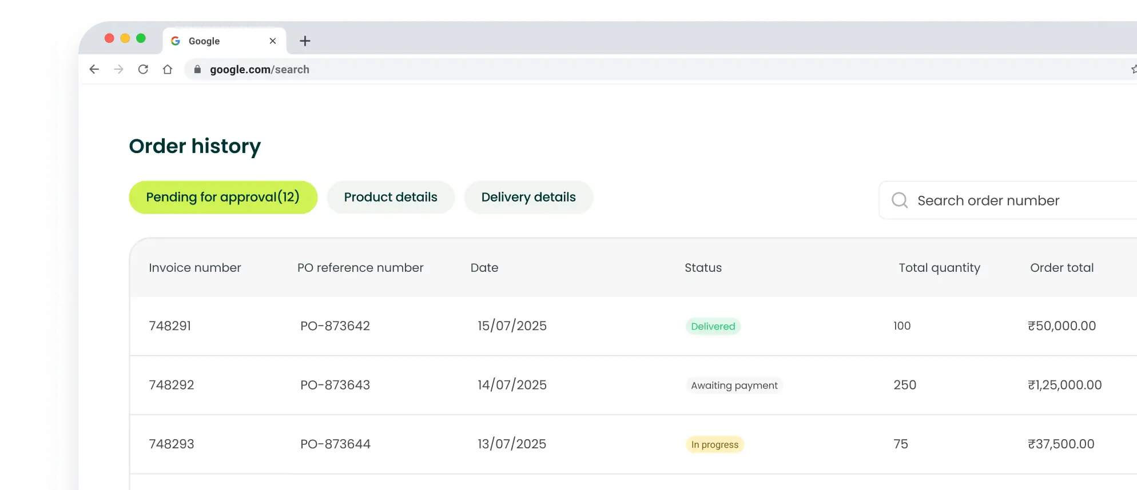Click PO reference PO-873643
The width and height of the screenshot is (1137, 490).
tap(335, 385)
